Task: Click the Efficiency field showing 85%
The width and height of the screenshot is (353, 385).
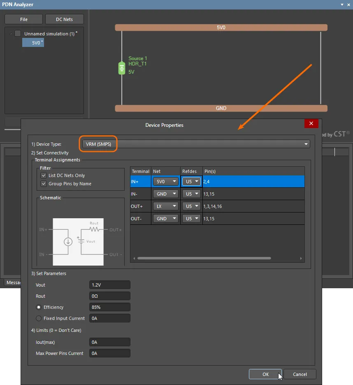Action: [110, 307]
